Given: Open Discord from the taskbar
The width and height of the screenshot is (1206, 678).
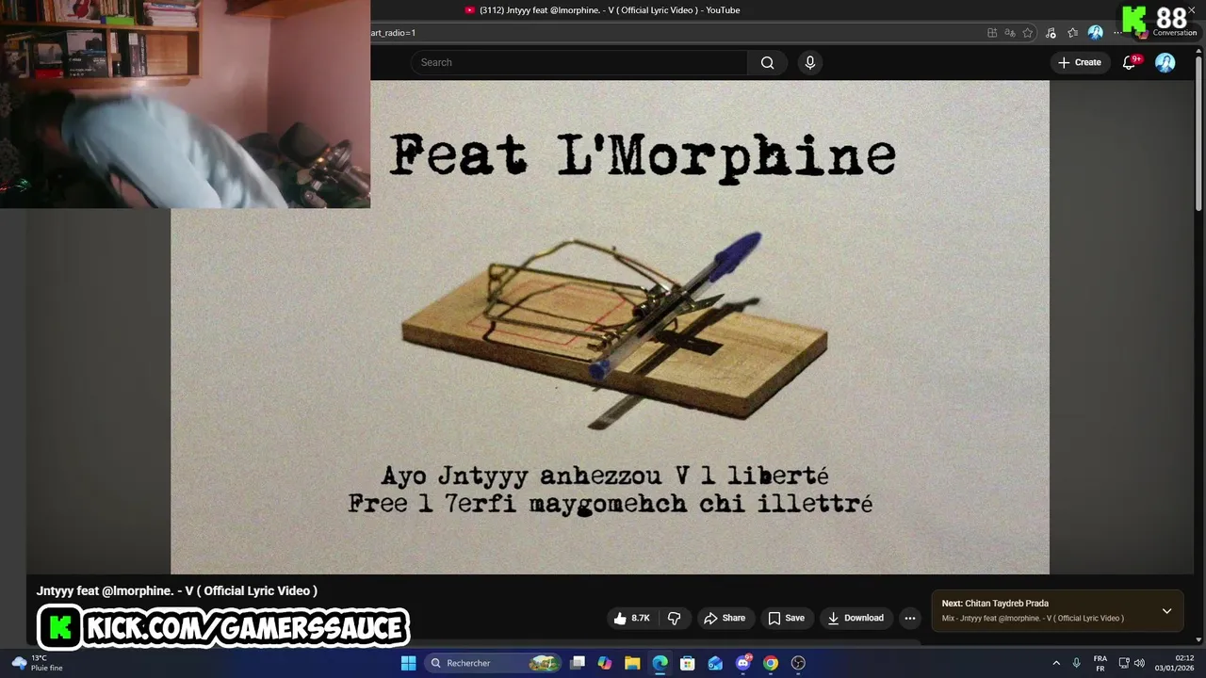Looking at the screenshot, I should coord(743,663).
